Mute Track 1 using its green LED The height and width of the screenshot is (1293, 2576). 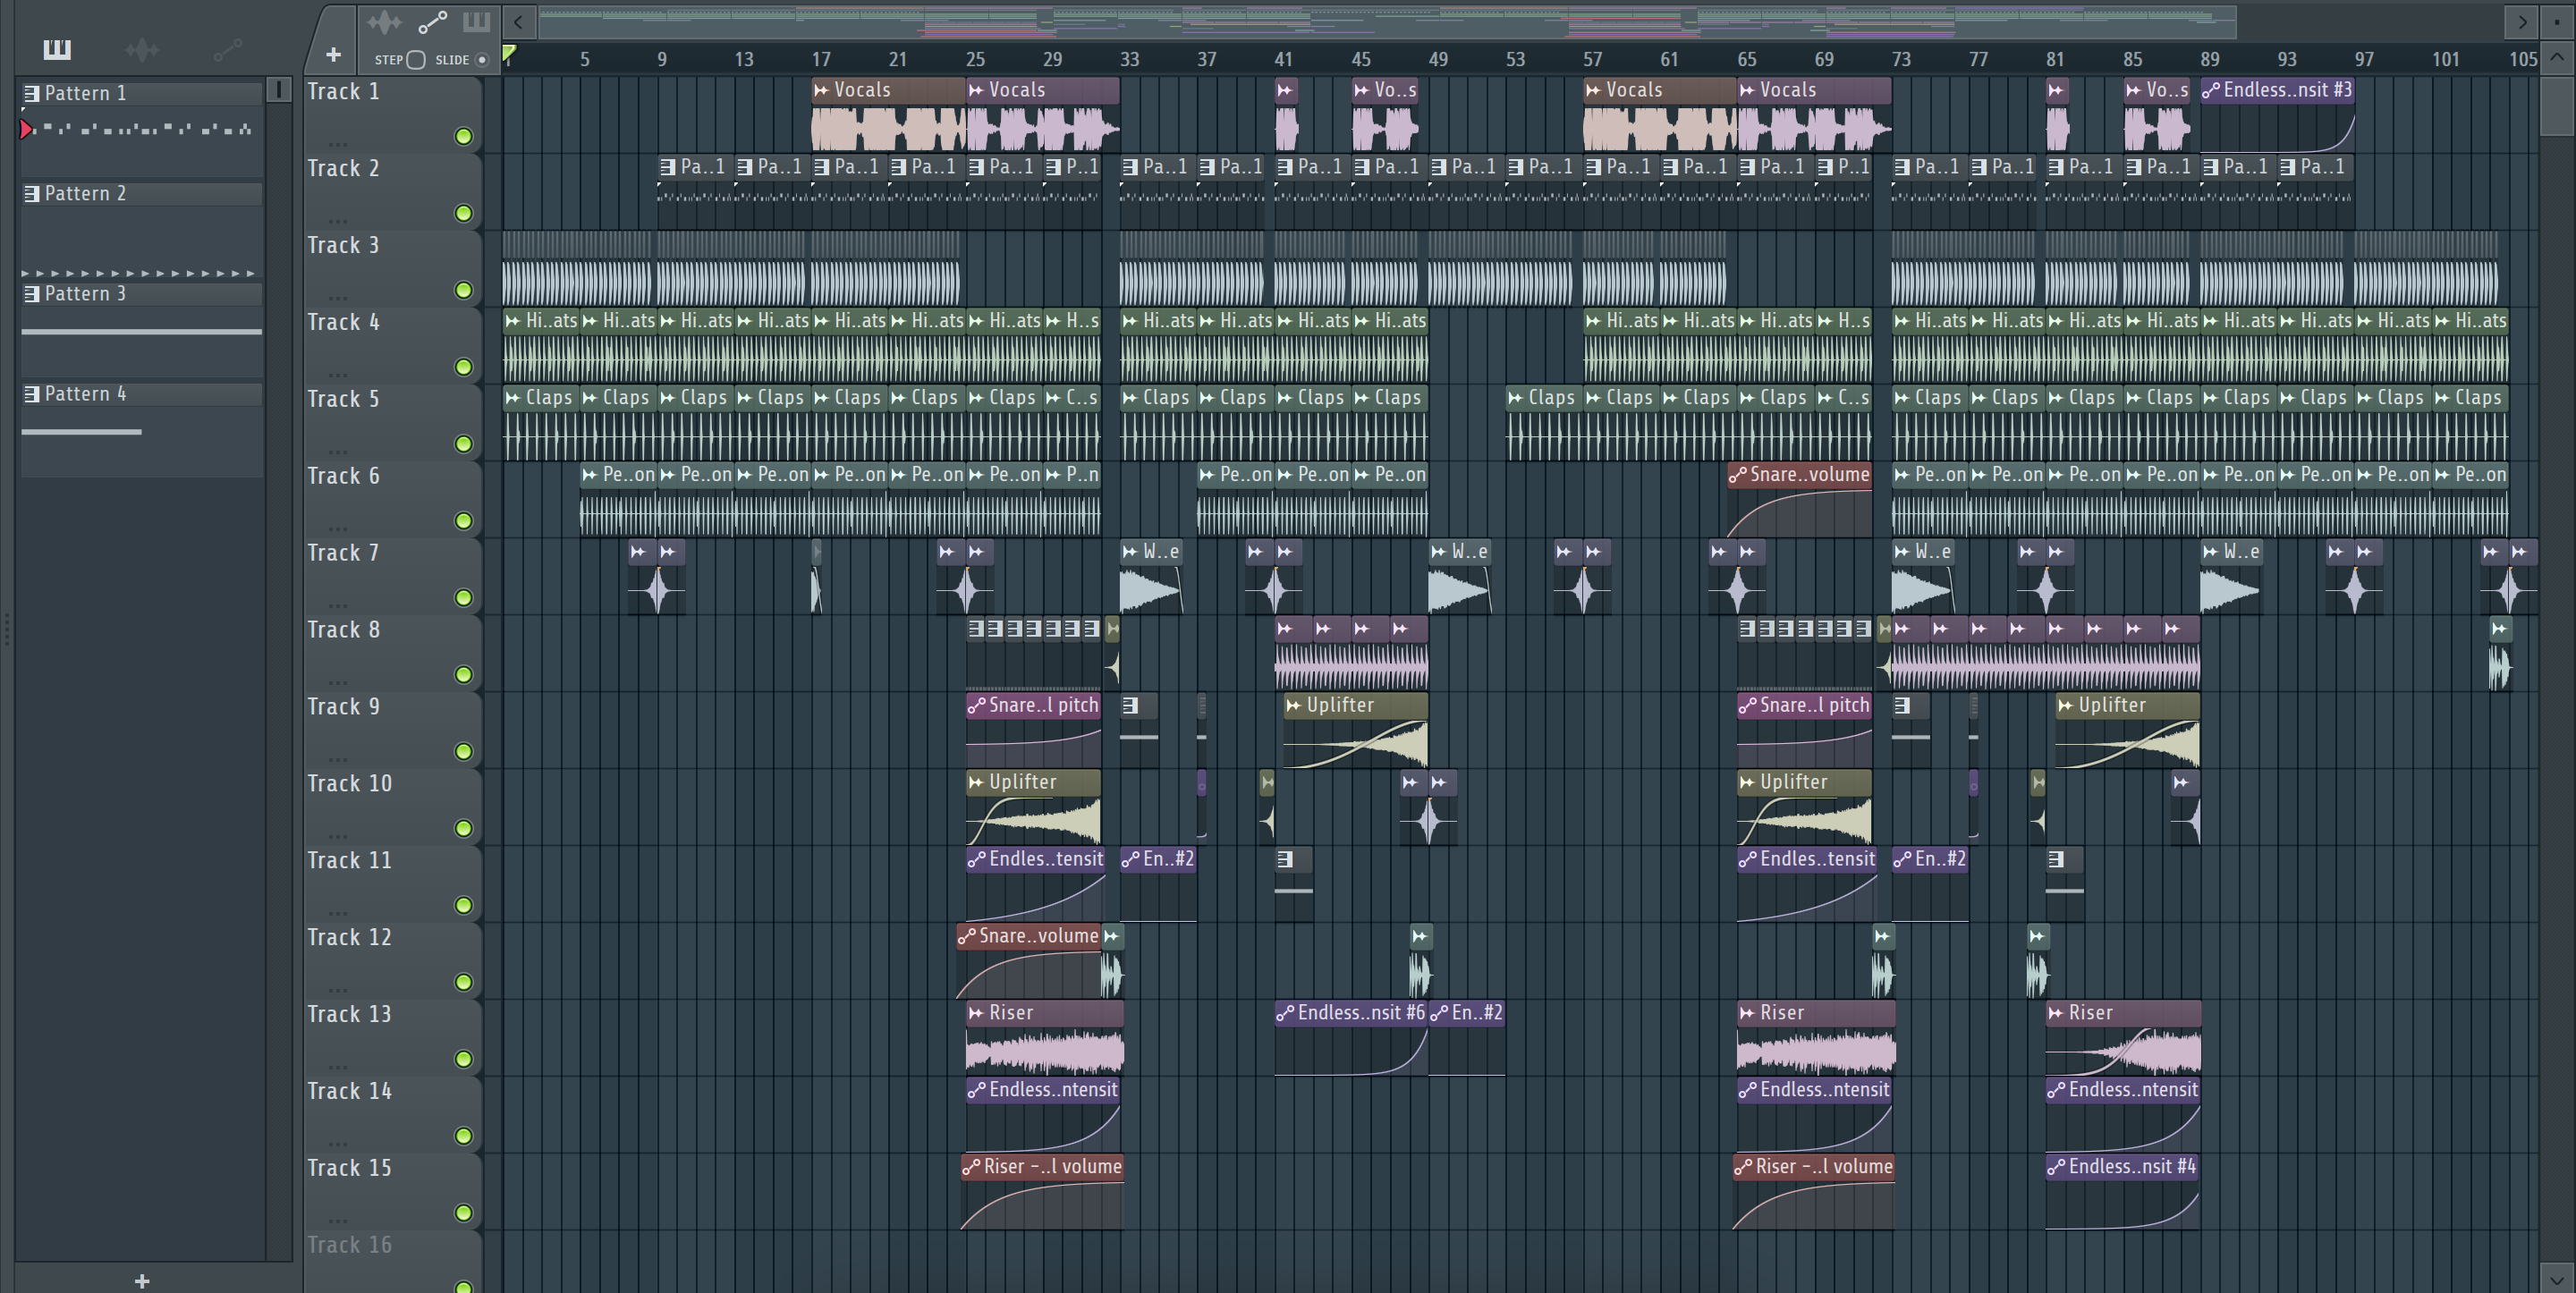(x=463, y=136)
